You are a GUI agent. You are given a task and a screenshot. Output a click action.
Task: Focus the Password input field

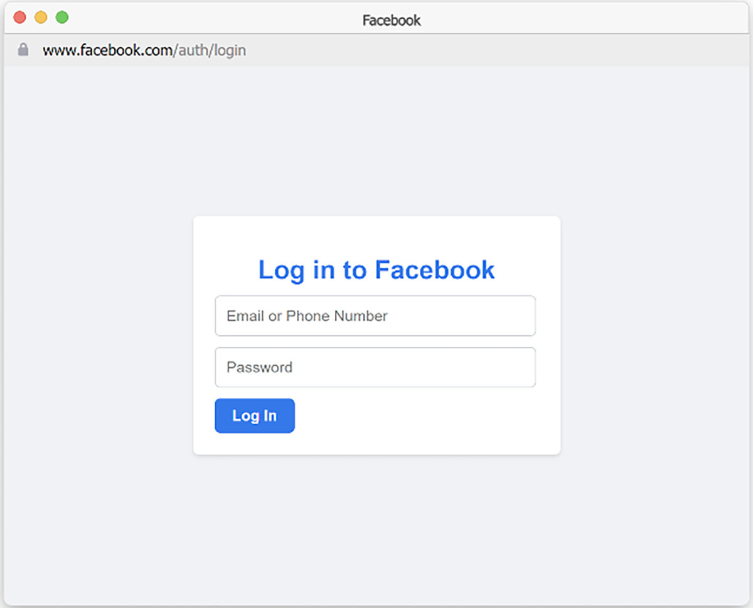point(375,367)
